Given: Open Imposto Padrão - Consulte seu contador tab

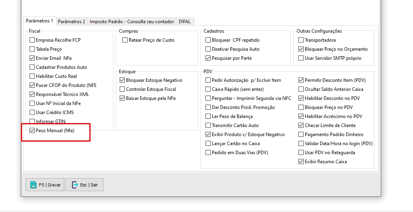Looking at the screenshot, I should tap(132, 22).
